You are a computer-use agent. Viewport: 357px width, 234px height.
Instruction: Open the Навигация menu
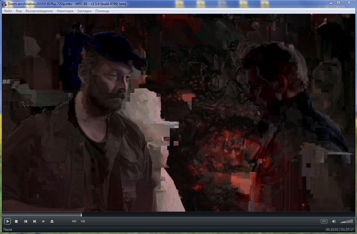[65, 11]
